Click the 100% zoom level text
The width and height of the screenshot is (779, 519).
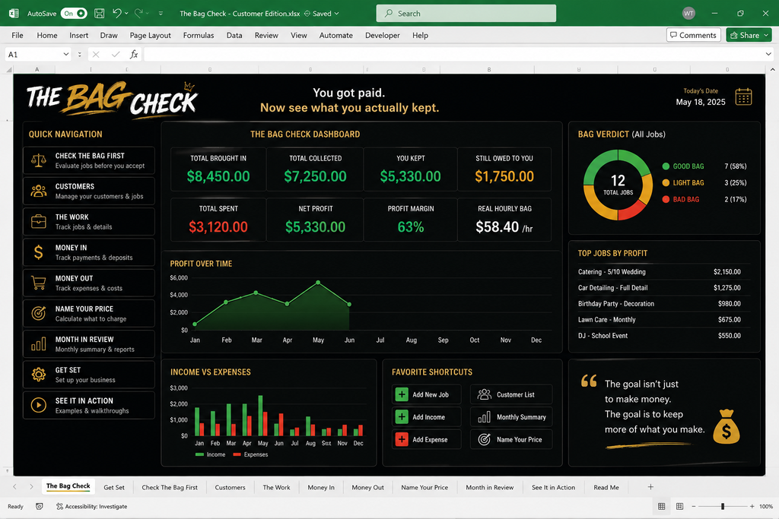[x=765, y=506]
